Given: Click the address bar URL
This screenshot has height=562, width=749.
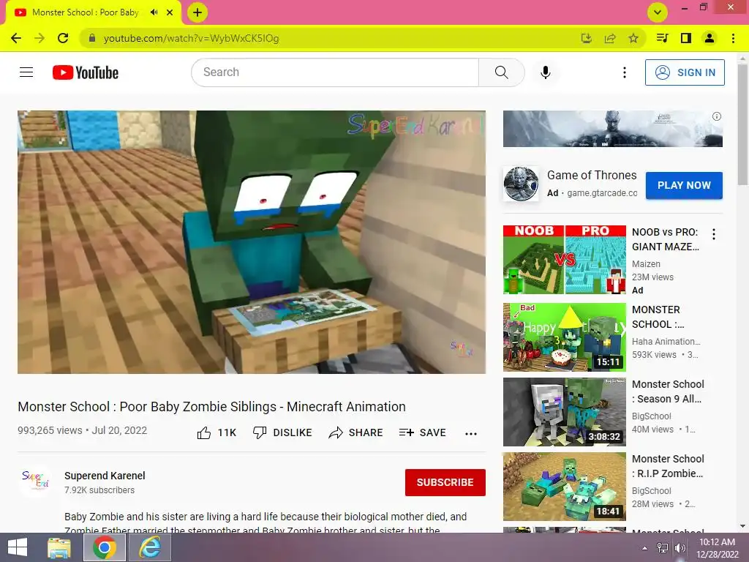Looking at the screenshot, I should click(x=191, y=38).
